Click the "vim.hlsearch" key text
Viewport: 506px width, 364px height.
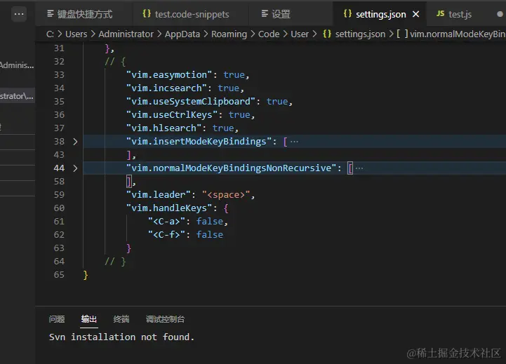(164, 128)
